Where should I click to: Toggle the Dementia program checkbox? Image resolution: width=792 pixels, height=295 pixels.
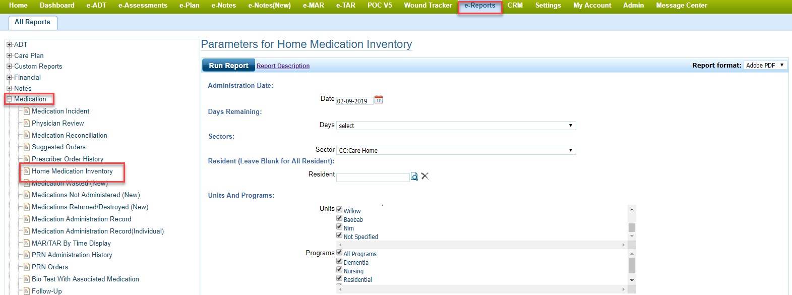coord(339,261)
